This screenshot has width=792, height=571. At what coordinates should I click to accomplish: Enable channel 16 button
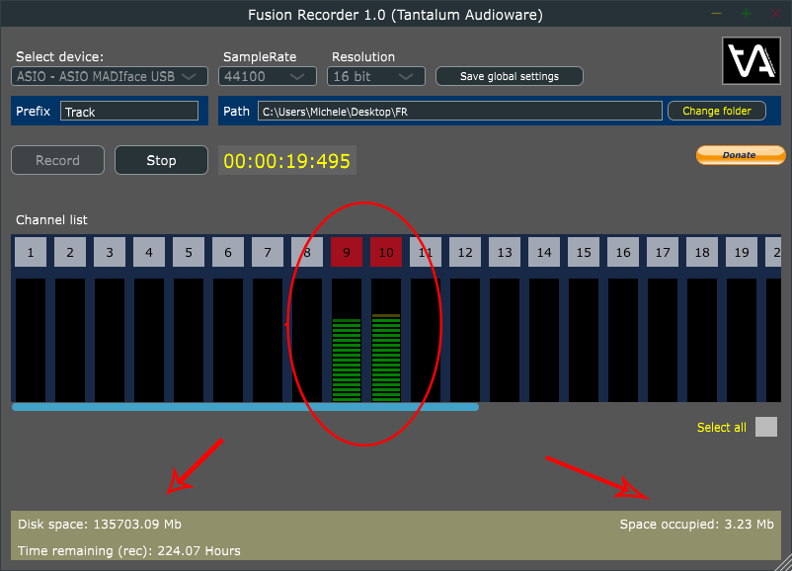click(x=623, y=252)
